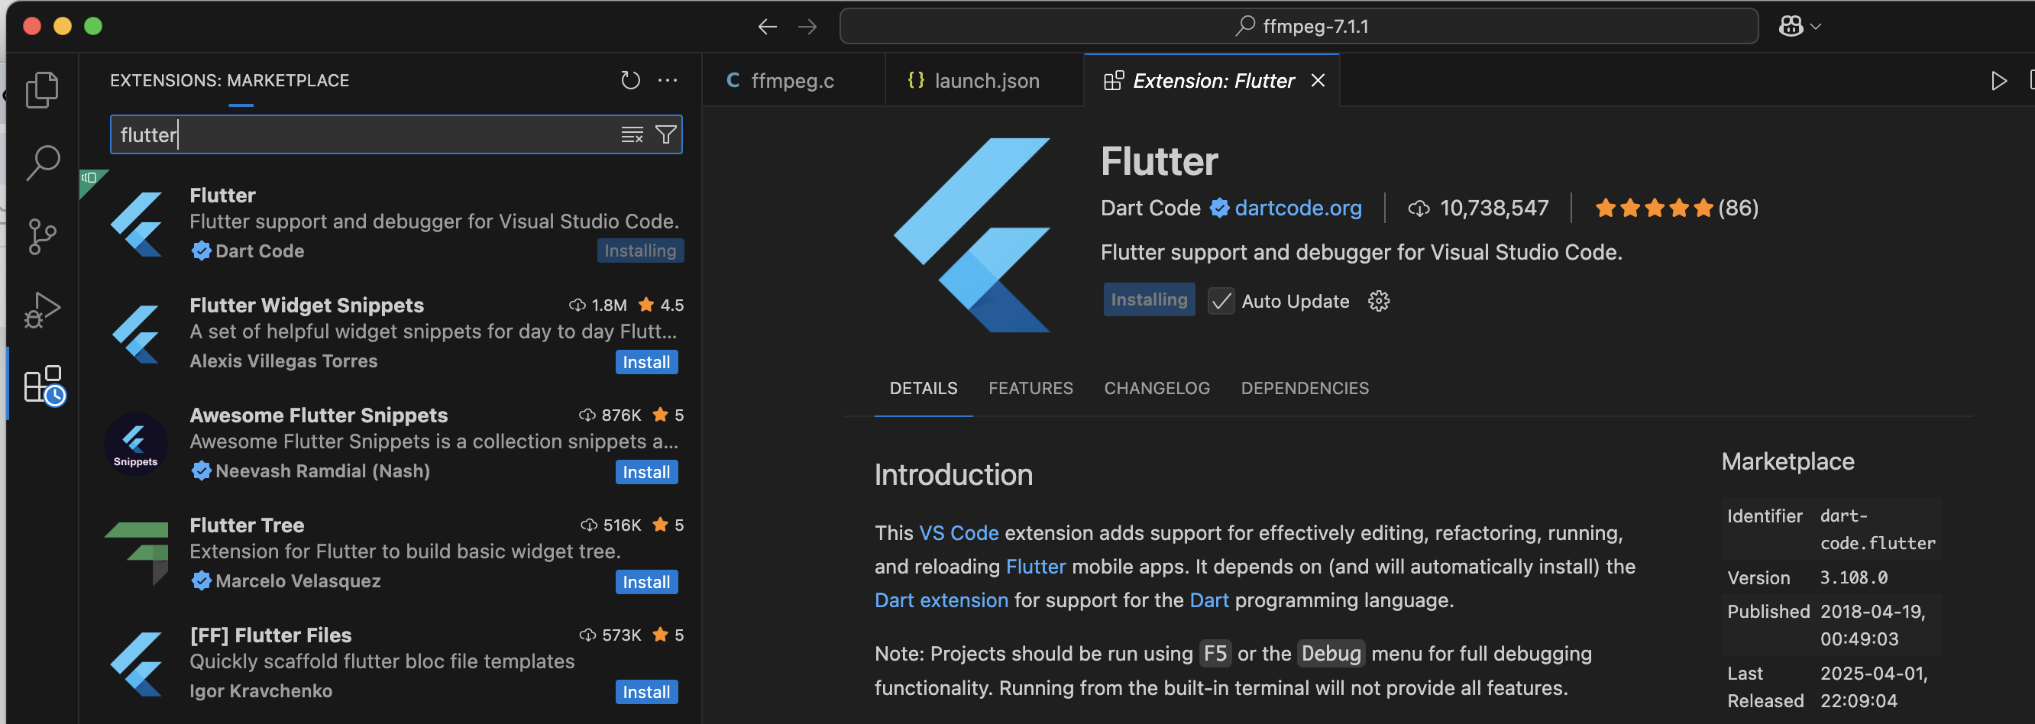Open Awesome Flutter Snippets list entry
Image resolution: width=2035 pixels, height=724 pixels.
click(x=389, y=444)
